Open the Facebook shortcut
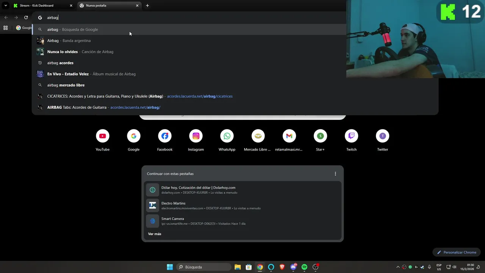Viewport: 485px width, 273px height. pyautogui.click(x=165, y=140)
